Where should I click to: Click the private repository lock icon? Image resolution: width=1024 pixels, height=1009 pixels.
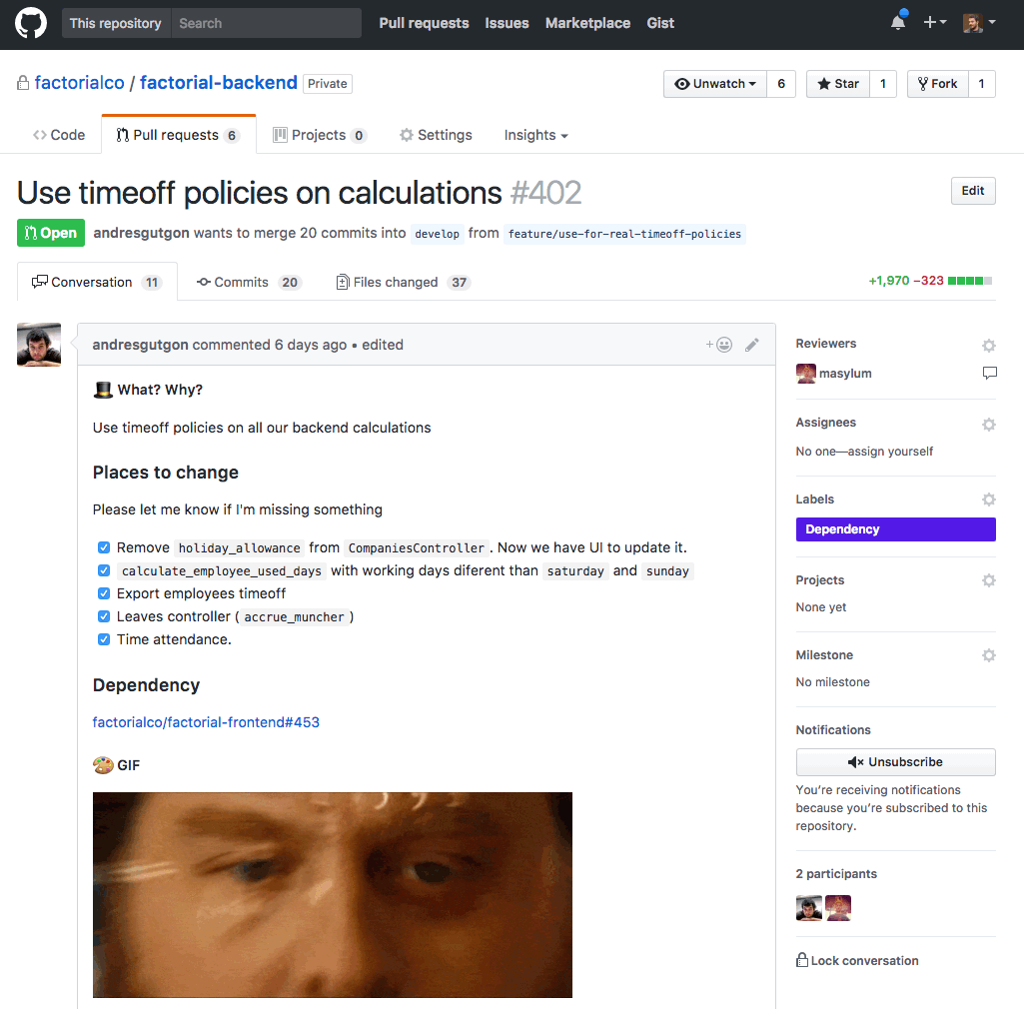(x=23, y=83)
